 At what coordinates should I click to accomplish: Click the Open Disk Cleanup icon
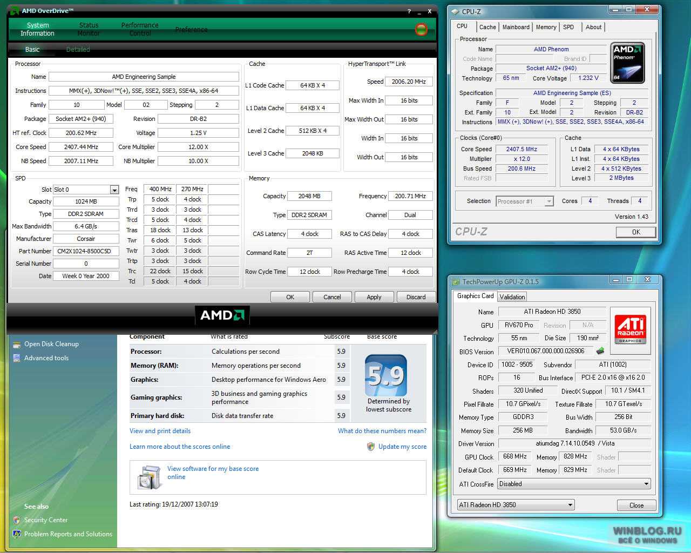[16, 343]
